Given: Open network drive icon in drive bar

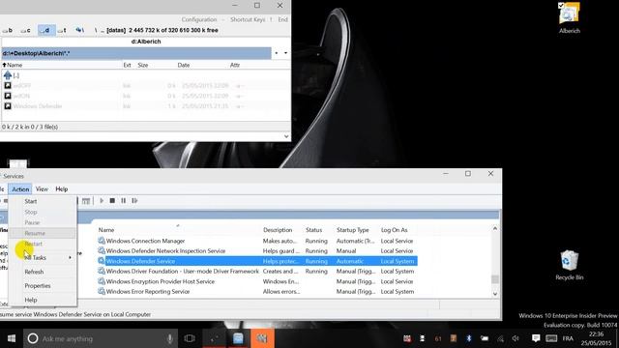Looking at the screenshot, I should (x=80, y=30).
